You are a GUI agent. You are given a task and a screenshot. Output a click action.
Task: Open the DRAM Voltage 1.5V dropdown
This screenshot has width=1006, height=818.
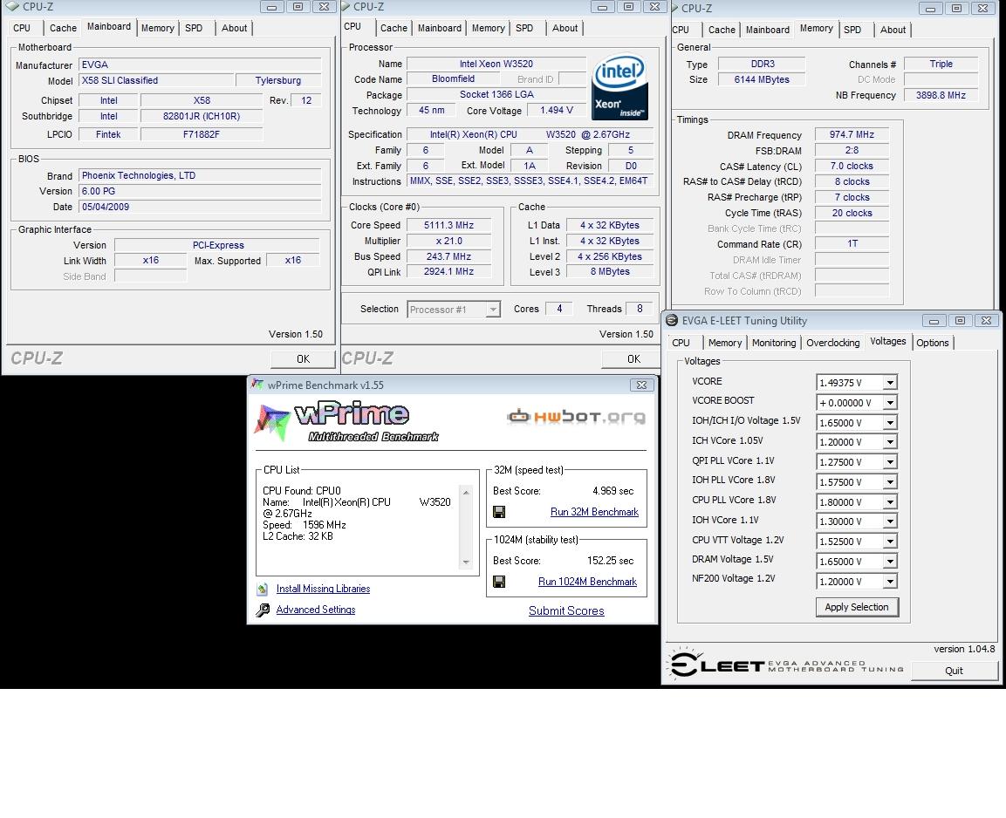(890, 562)
